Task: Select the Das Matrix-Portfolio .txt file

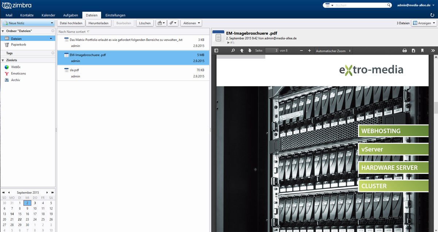Action: pos(134,43)
